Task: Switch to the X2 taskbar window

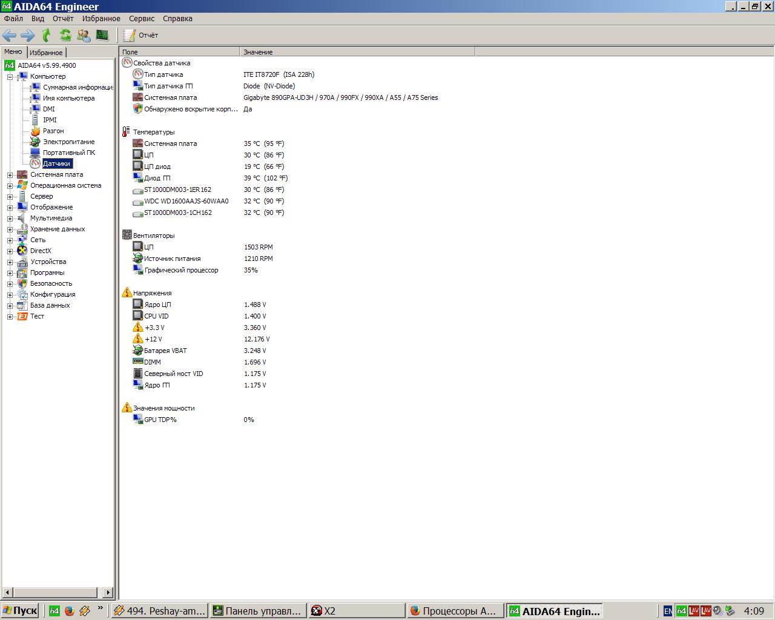Action: [357, 611]
